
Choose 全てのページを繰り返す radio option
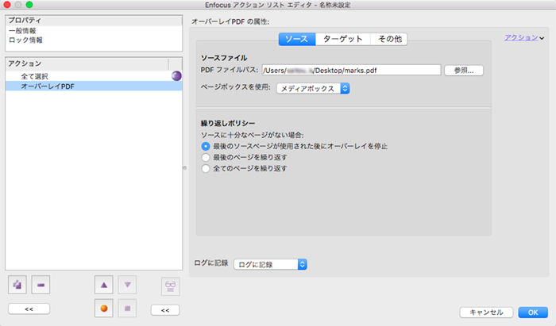coord(206,169)
